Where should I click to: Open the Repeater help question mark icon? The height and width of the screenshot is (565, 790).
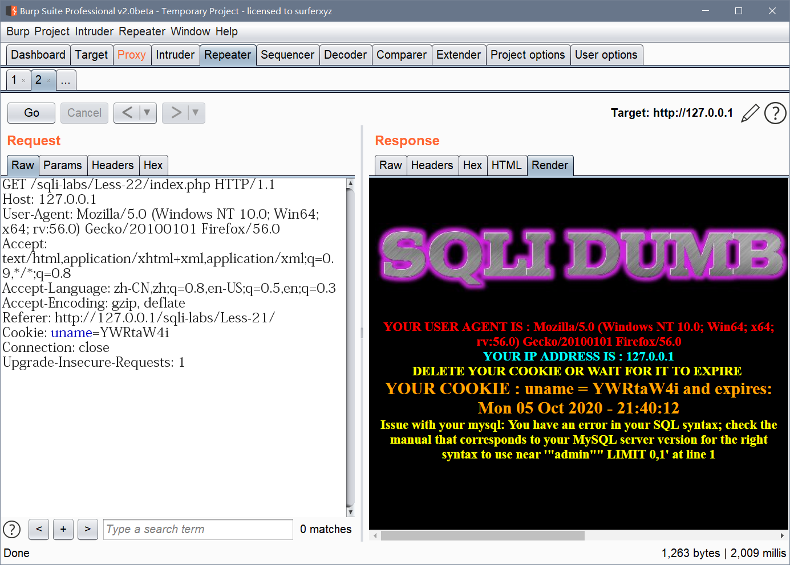coord(775,113)
